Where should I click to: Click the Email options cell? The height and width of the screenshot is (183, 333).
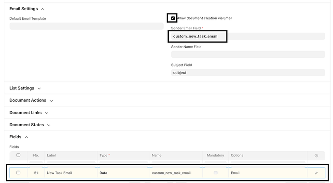coord(268,173)
